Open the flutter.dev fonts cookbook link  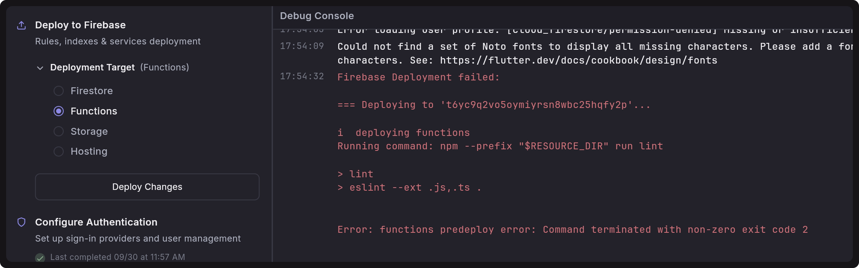point(579,60)
